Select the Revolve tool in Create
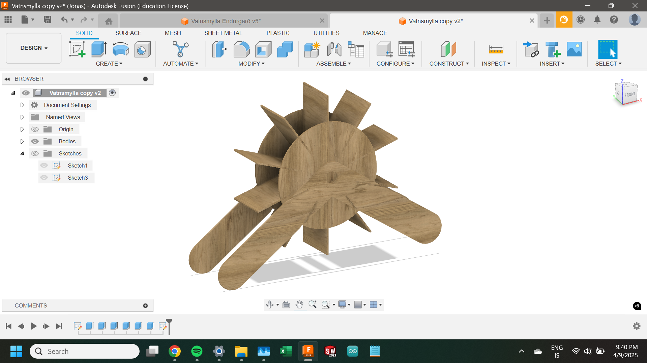 point(120,49)
